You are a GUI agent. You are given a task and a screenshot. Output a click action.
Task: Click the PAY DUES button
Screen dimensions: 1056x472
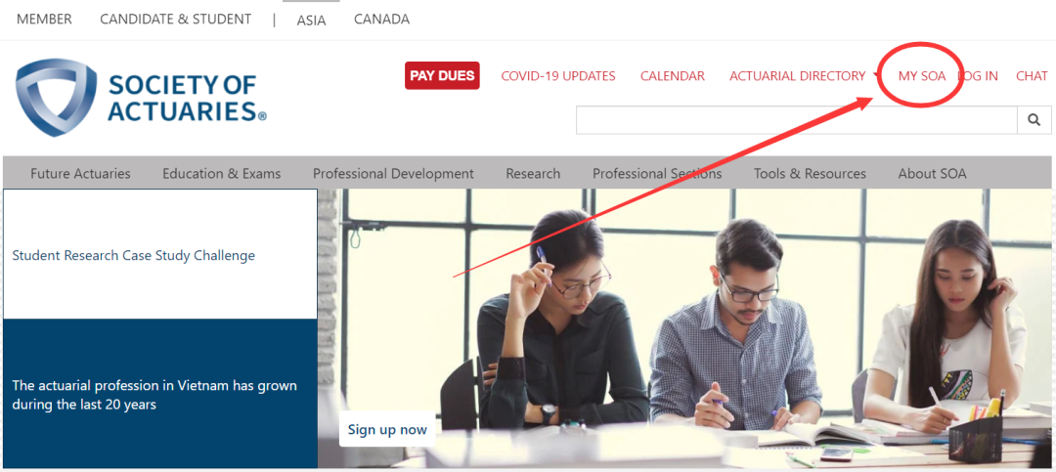click(x=442, y=75)
